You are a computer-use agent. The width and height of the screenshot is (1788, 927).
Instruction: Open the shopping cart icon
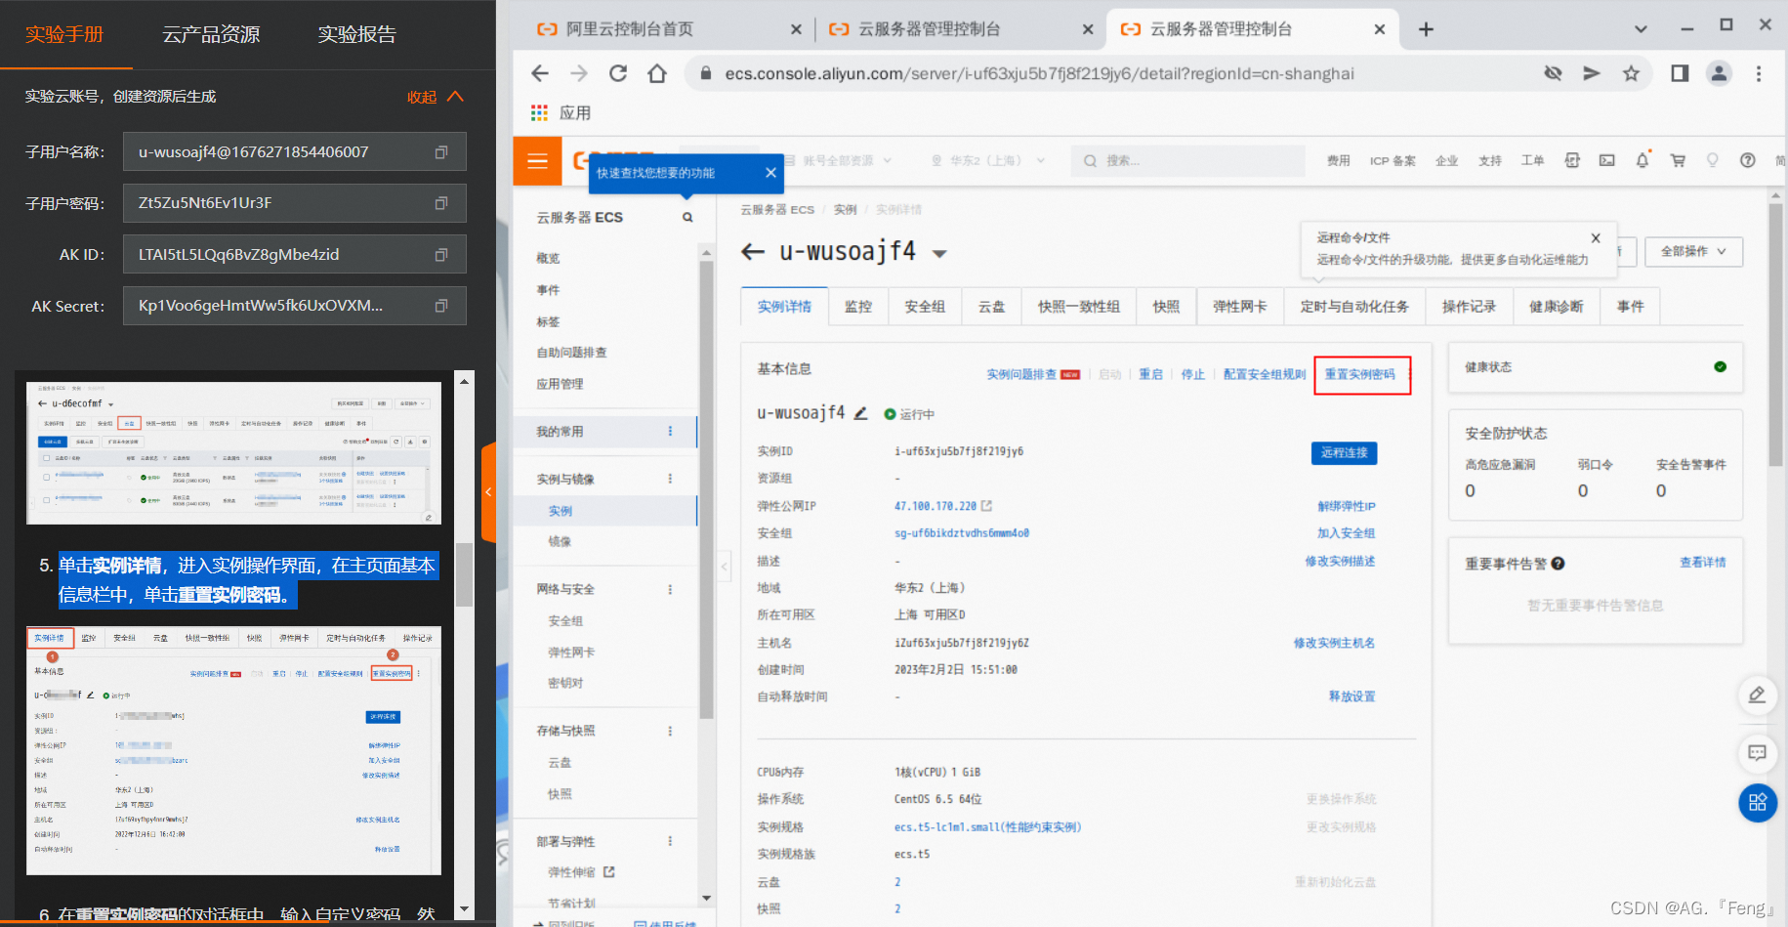point(1678,160)
